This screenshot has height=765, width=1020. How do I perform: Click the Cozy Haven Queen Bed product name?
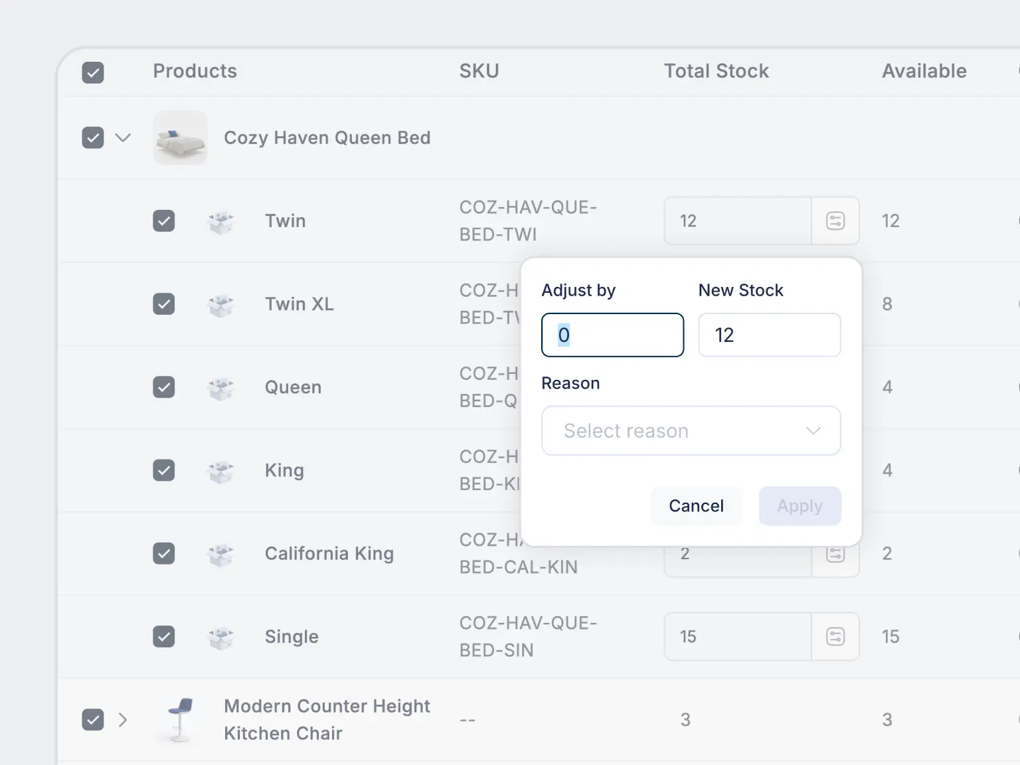(x=327, y=137)
